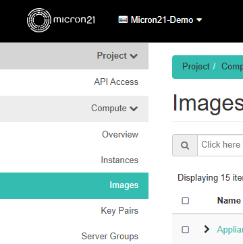243x244 pixels.
Task: Click the 'Displaying 15 items' text
Action: [210, 178]
